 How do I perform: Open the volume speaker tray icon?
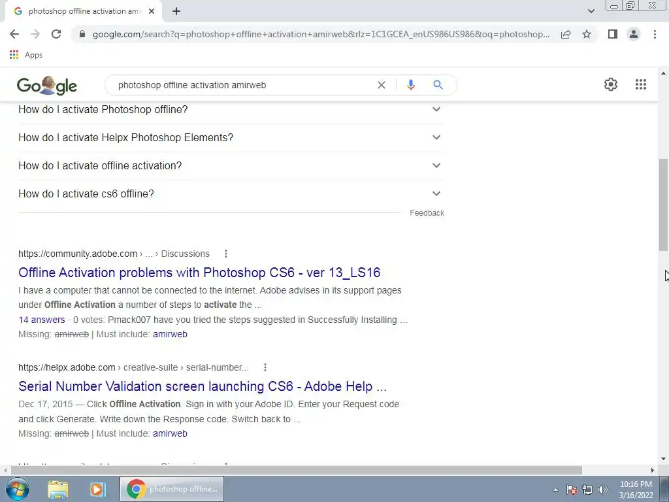(x=603, y=490)
